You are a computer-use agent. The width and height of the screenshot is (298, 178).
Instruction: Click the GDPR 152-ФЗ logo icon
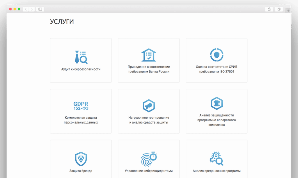(x=81, y=106)
